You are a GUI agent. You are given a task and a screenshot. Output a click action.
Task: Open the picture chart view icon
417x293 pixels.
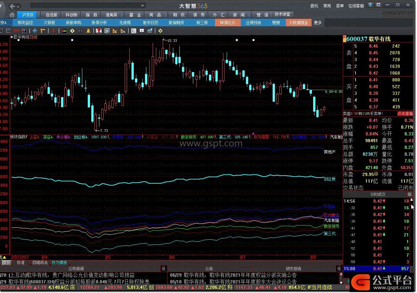107,31
